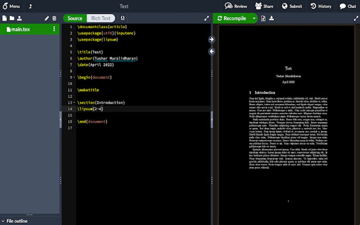
Task: Upload a file to the project
Action: point(20,18)
